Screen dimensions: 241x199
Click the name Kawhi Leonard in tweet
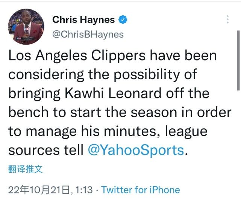[113, 93]
